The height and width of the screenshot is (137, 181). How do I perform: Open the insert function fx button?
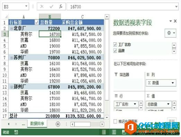[61, 7]
